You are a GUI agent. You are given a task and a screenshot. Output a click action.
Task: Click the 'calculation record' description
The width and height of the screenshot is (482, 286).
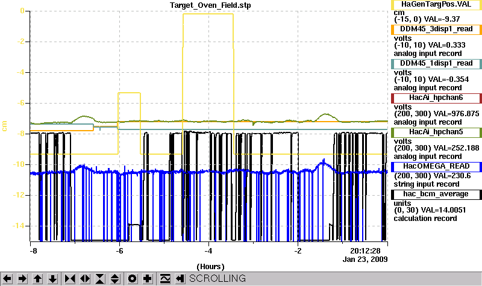point(425,219)
